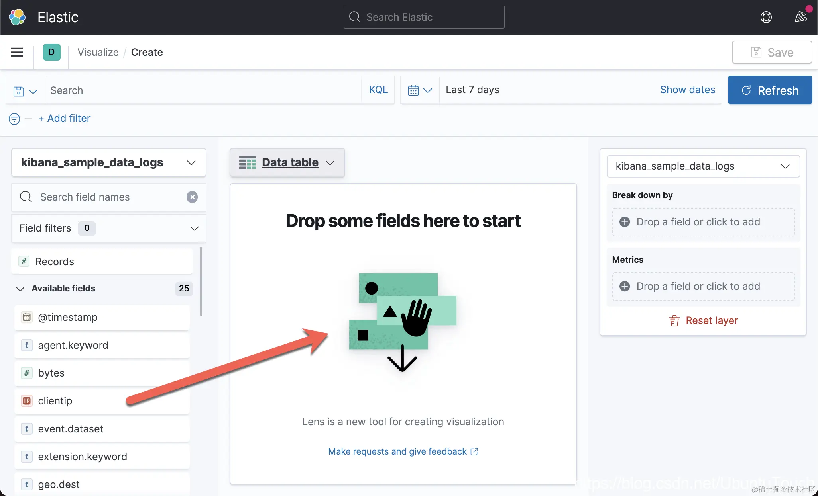
Task: Open the Data table chart type dropdown
Action: 287,162
